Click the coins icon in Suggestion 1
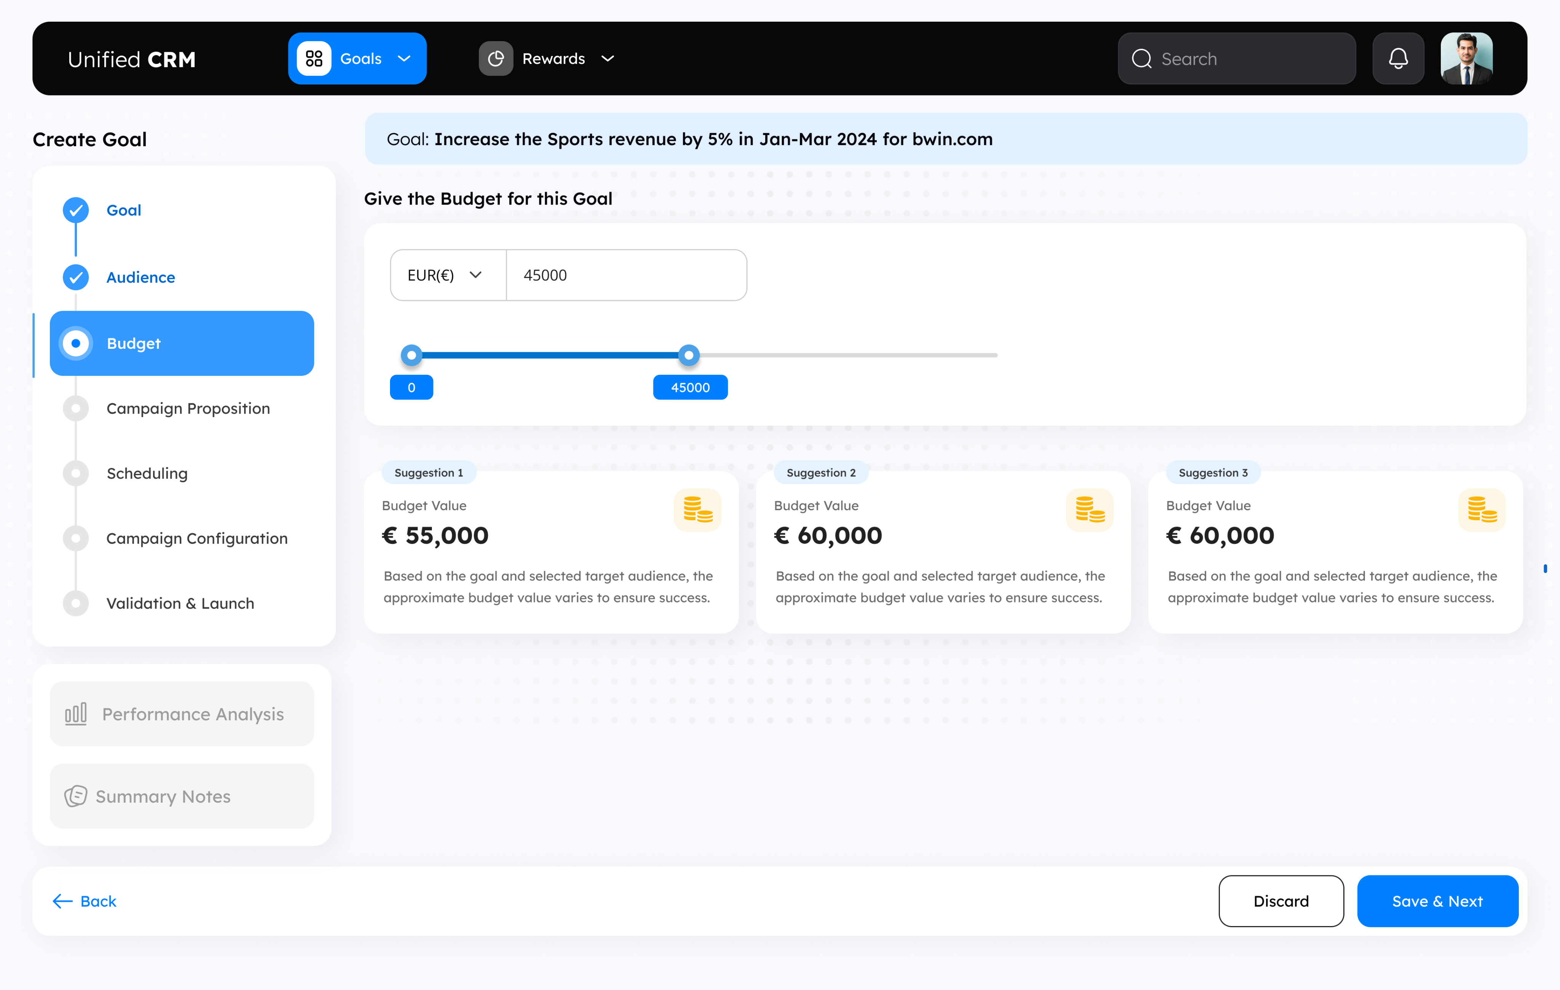This screenshot has width=1560, height=990. click(x=697, y=509)
